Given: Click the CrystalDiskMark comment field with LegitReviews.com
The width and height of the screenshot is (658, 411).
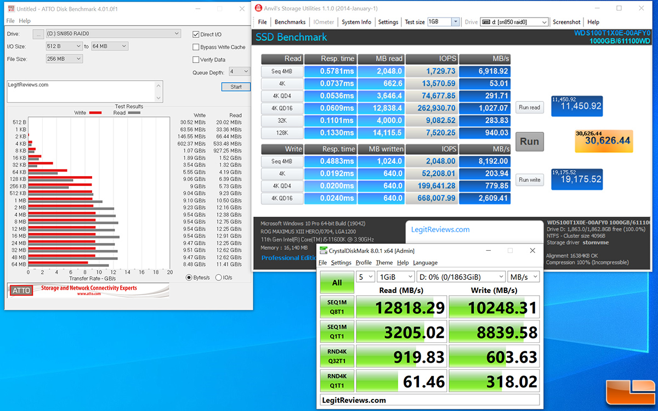Looking at the screenshot, I should 430,400.
